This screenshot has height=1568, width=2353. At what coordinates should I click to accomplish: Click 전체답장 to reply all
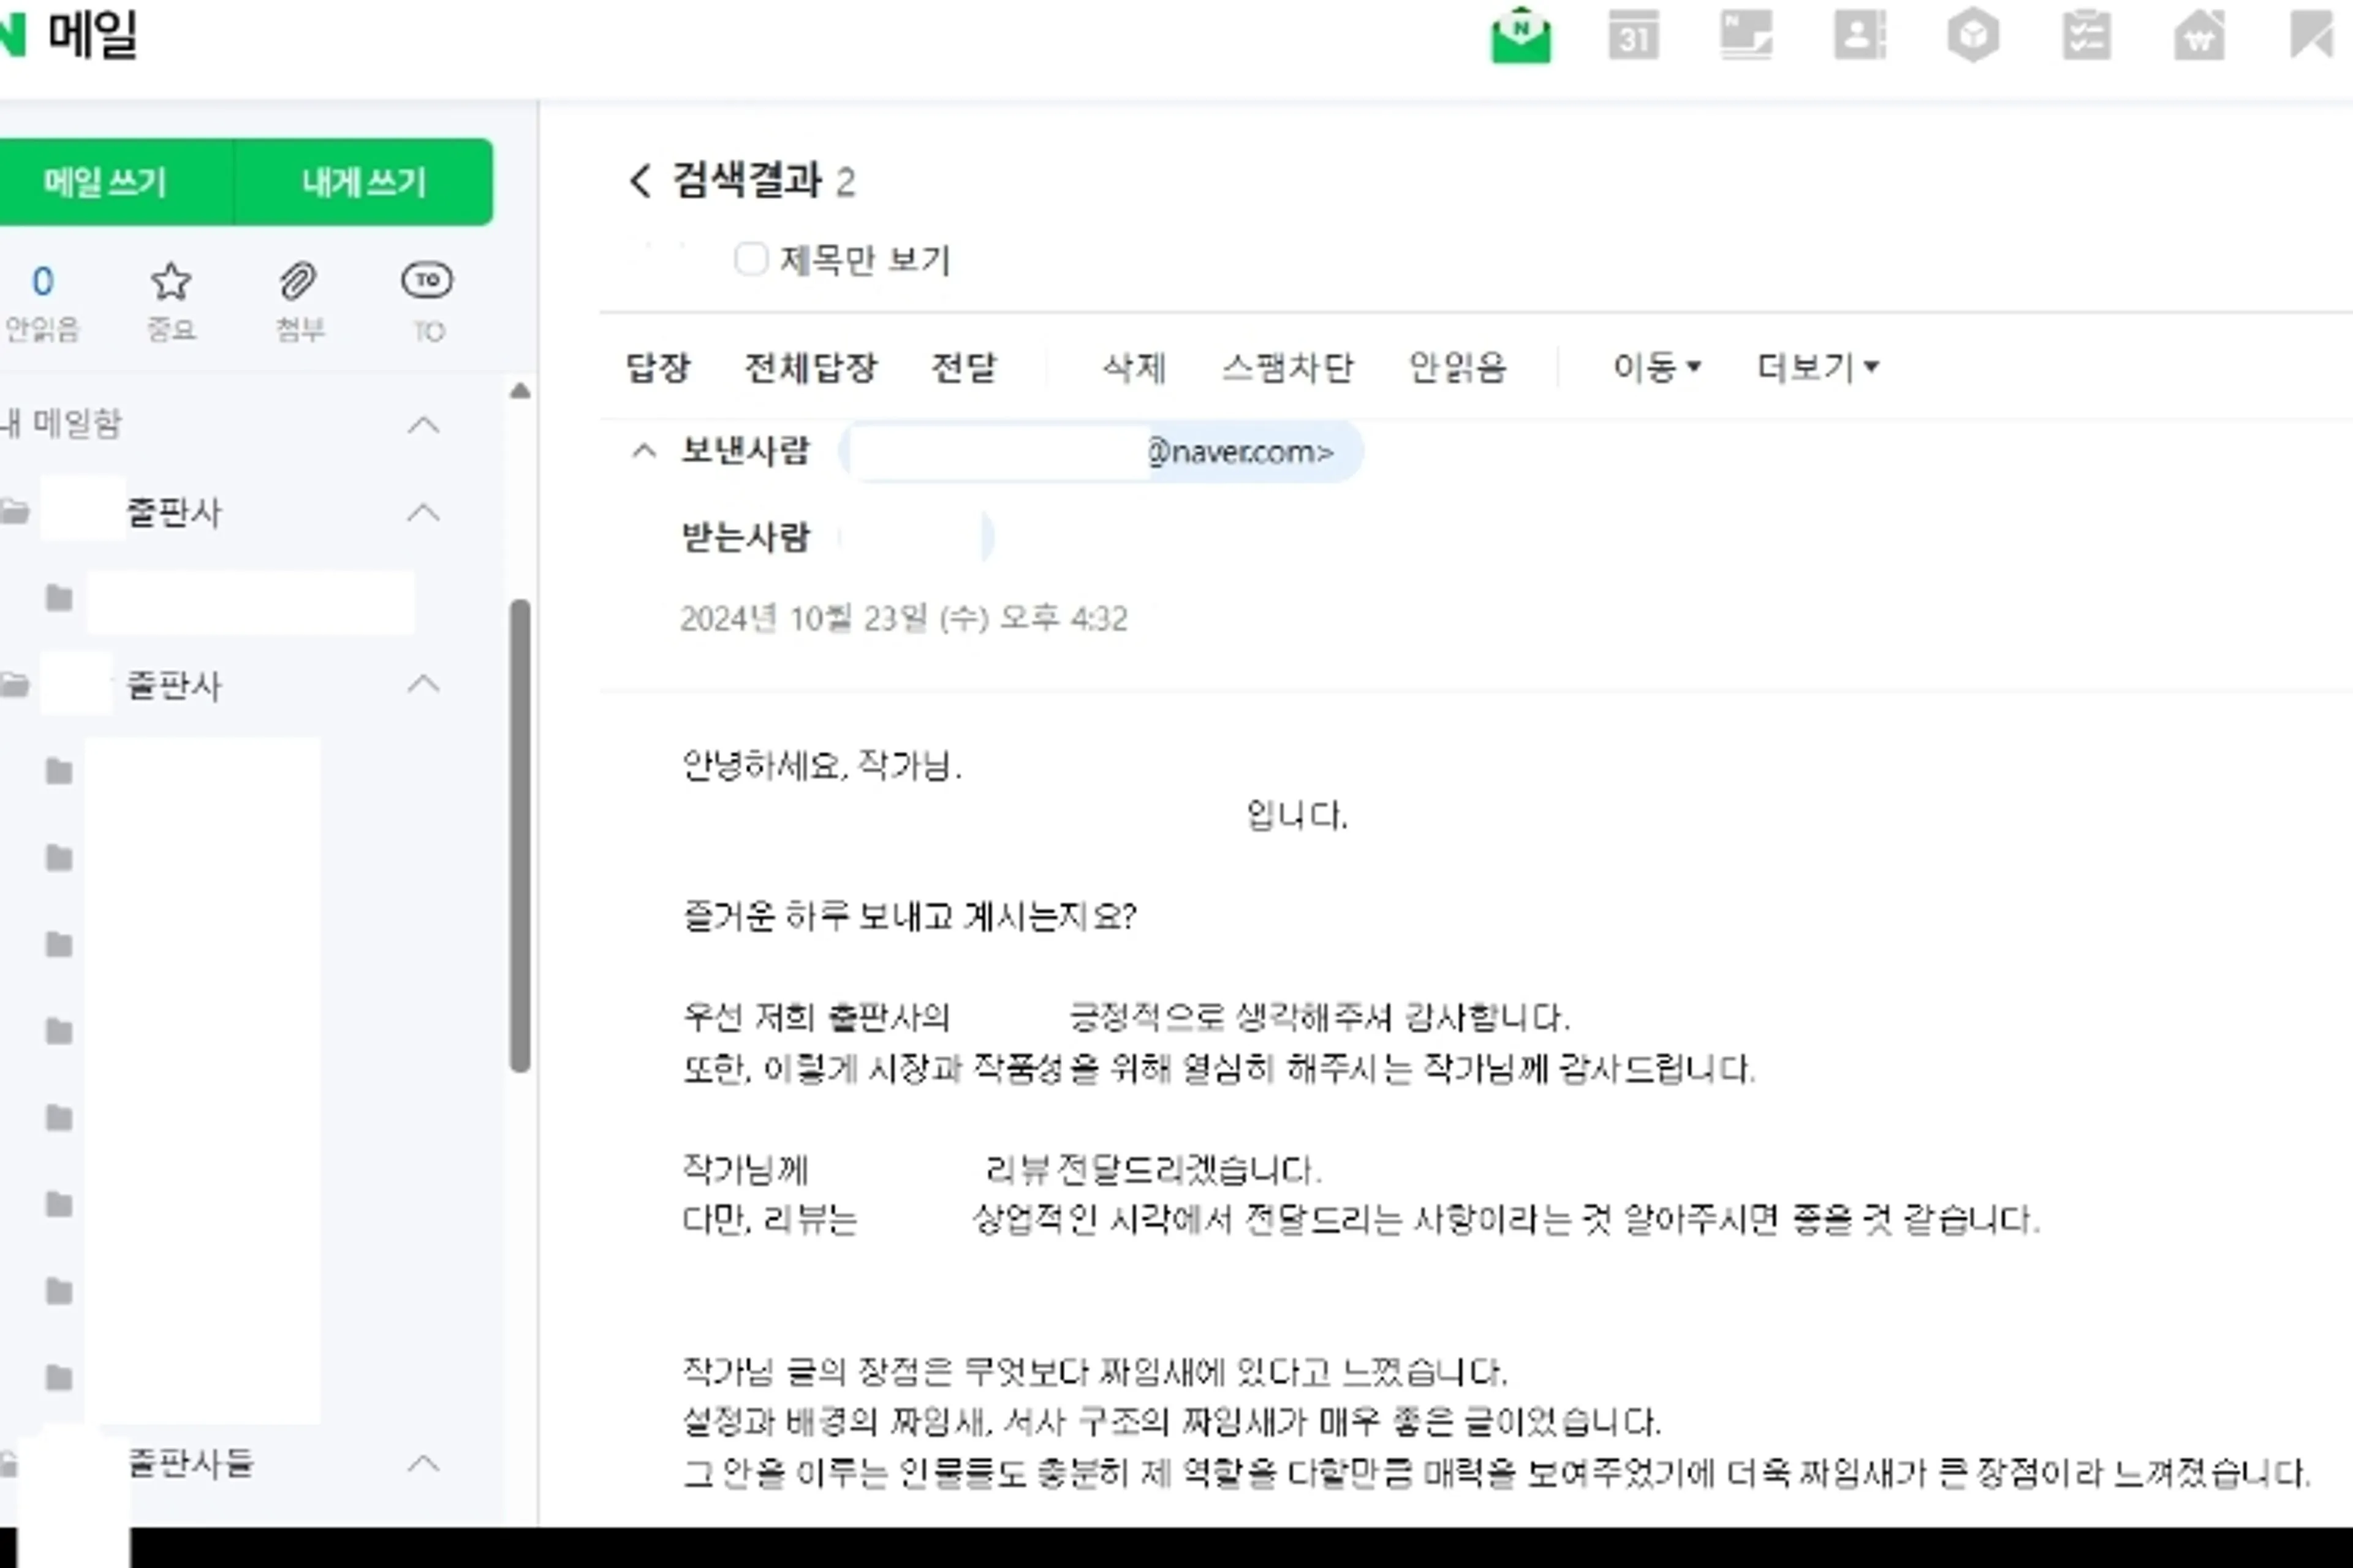[810, 367]
